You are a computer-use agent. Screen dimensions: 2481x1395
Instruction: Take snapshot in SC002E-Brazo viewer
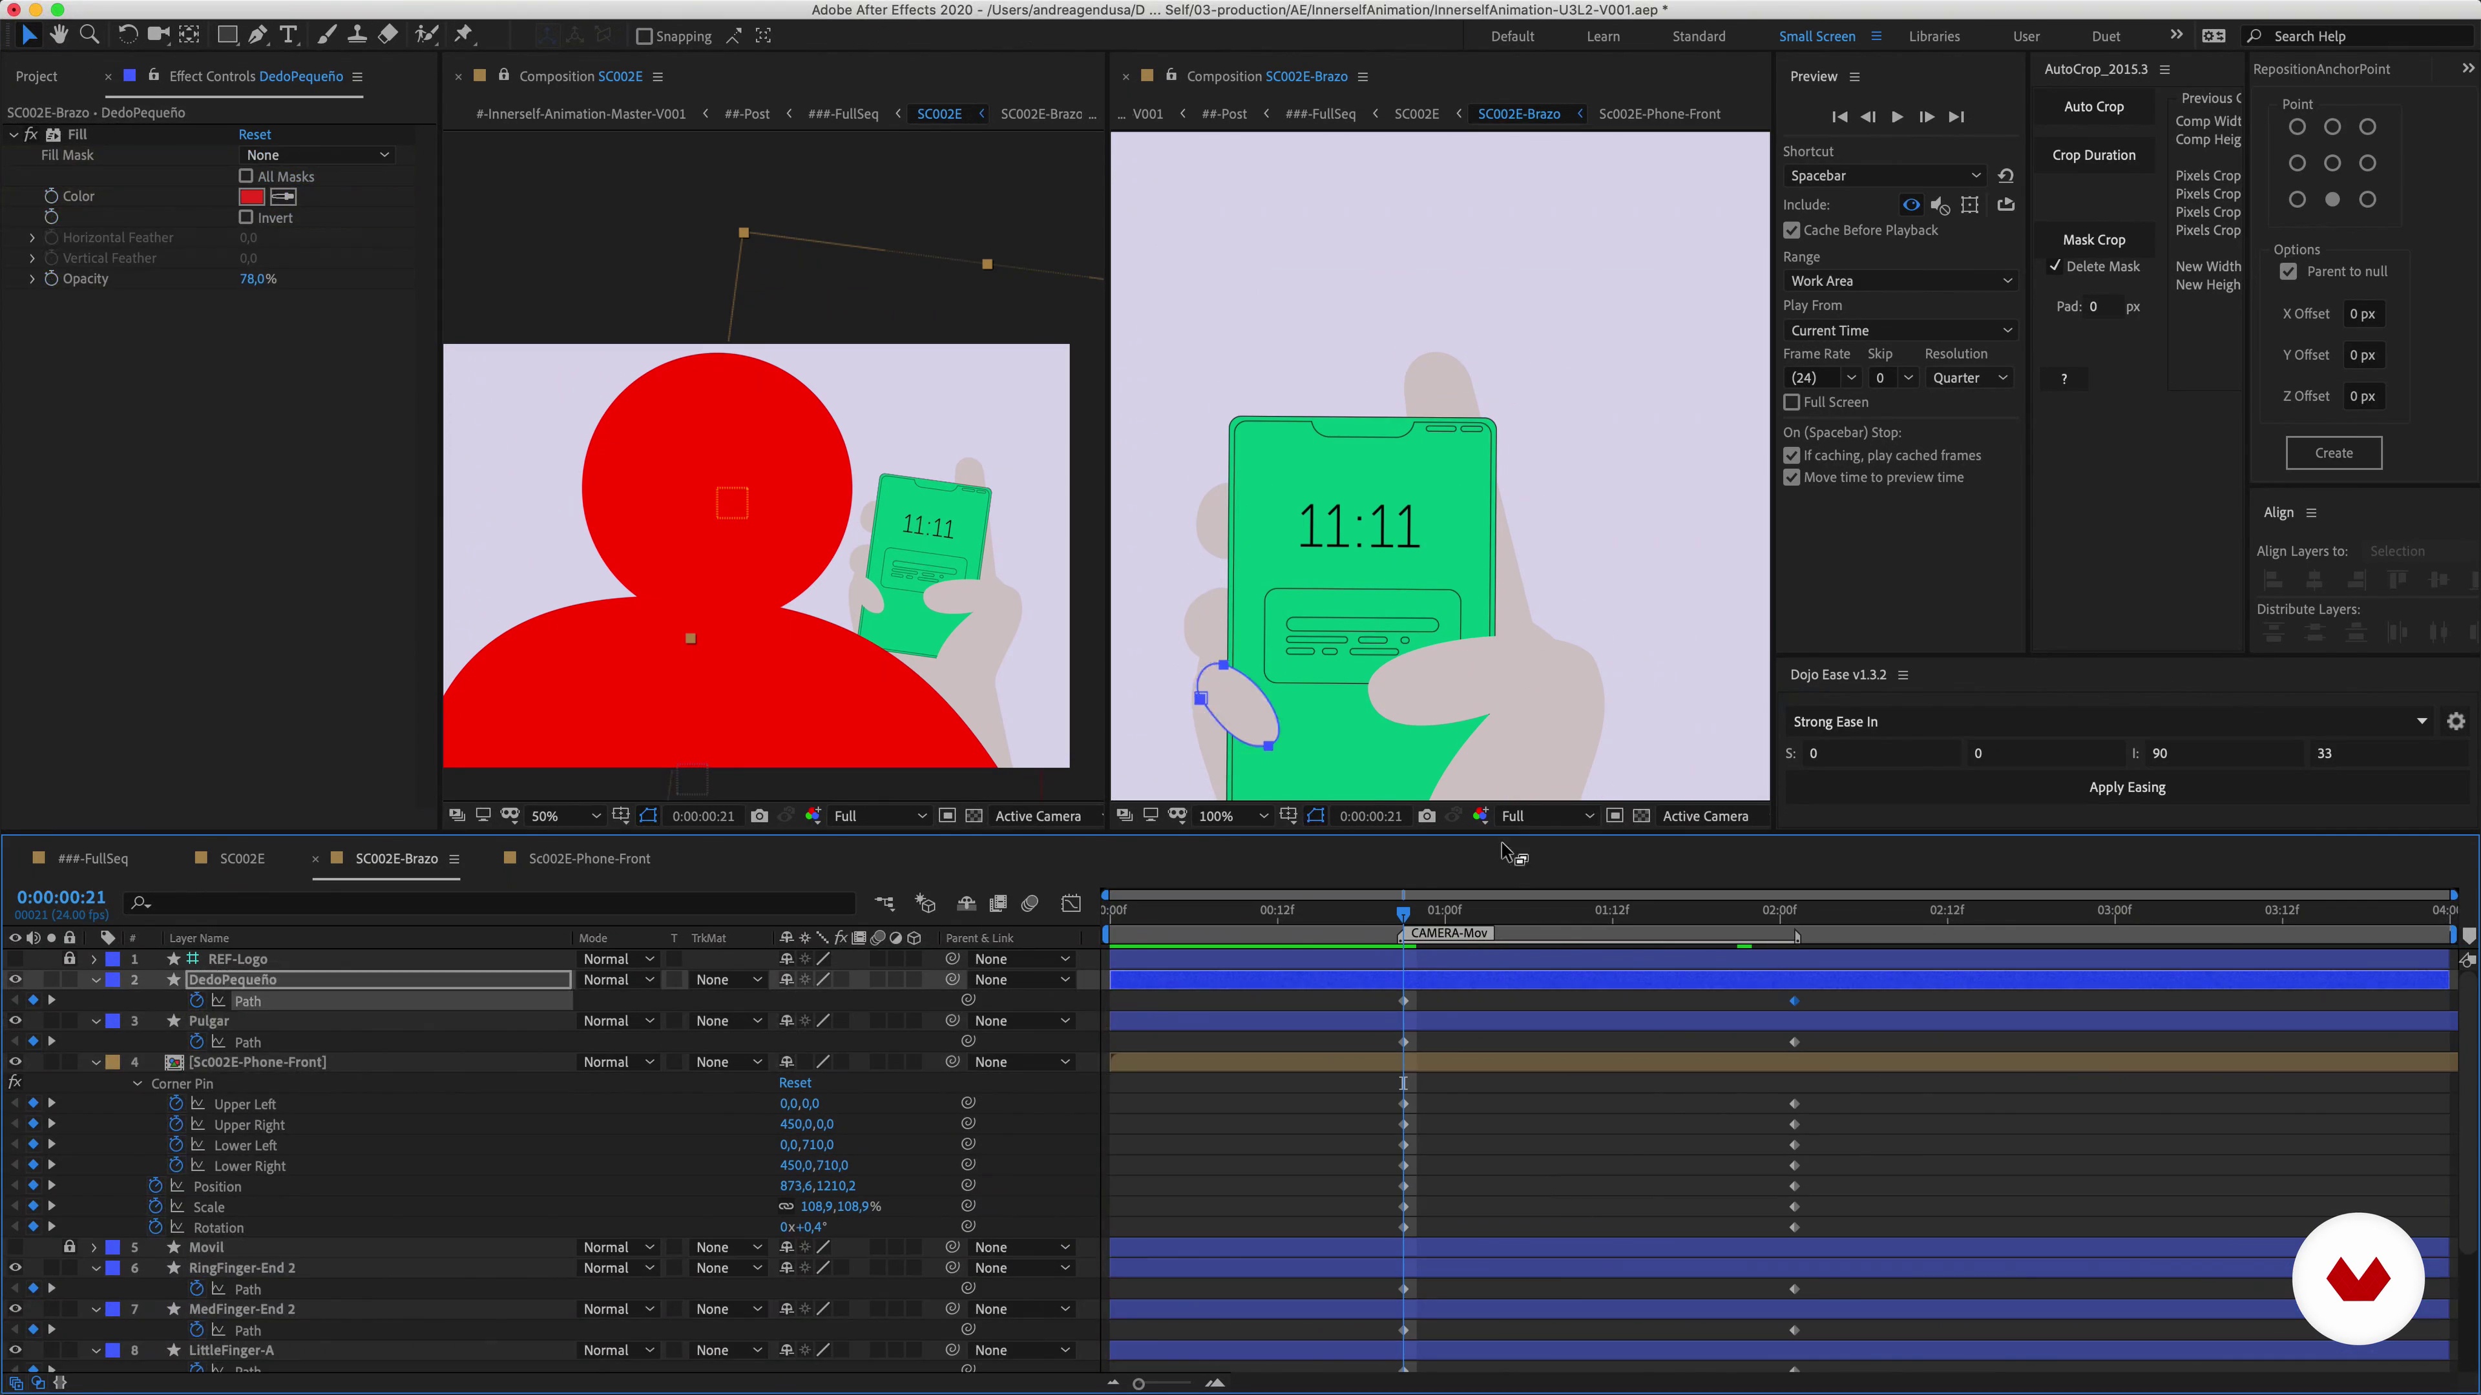tap(1427, 816)
